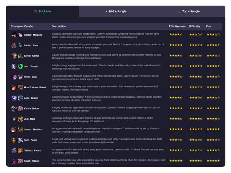Image resolution: width=231 pixels, height=173 pixels.
Task: Click the Tristana Leona description text
Action: [x=108, y=151]
